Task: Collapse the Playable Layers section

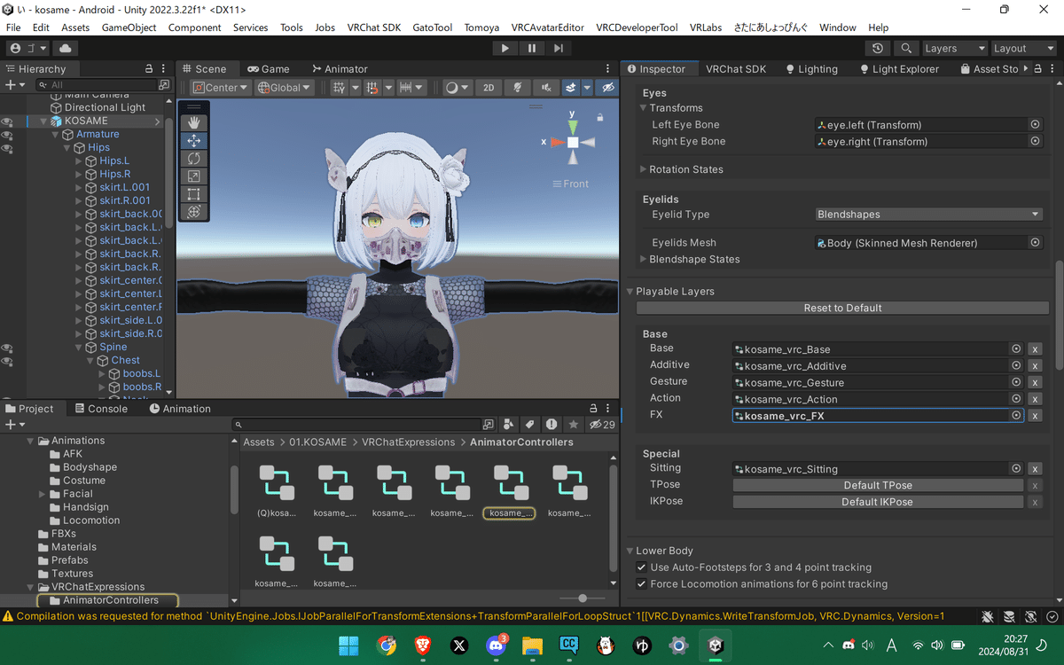Action: [x=630, y=292]
